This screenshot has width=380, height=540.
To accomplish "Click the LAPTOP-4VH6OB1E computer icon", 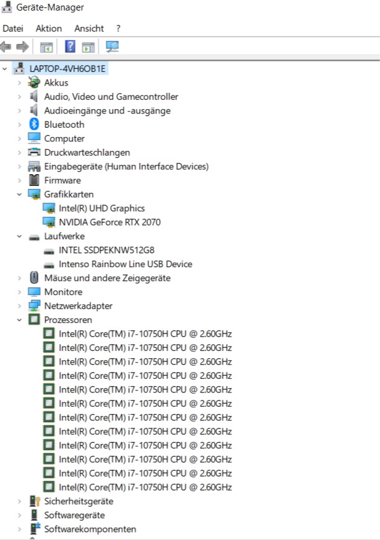I will click(x=19, y=69).
